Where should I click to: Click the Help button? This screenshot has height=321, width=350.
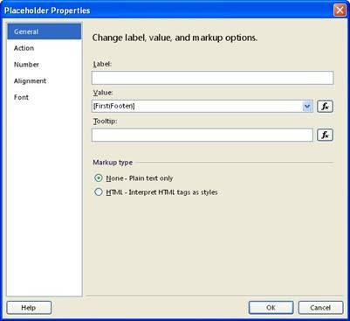pyautogui.click(x=29, y=308)
